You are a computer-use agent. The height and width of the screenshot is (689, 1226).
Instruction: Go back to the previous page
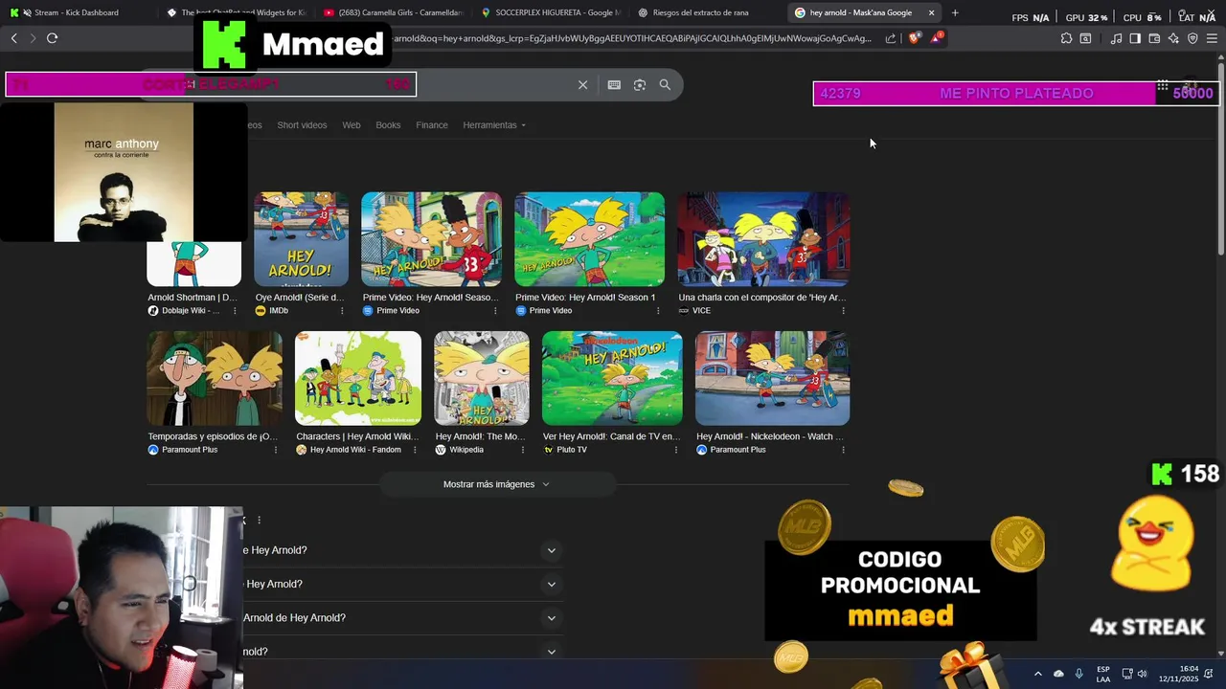pos(13,38)
